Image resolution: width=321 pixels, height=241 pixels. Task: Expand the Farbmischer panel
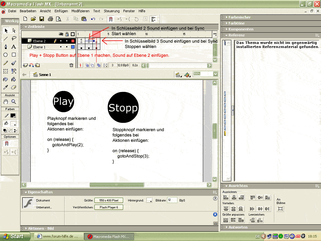(x=239, y=17)
